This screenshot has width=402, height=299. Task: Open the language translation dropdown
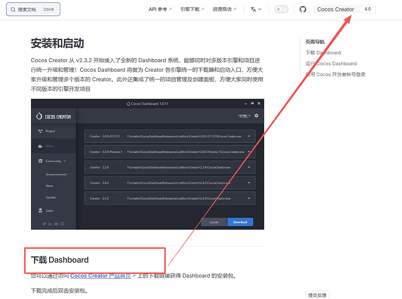[x=256, y=9]
